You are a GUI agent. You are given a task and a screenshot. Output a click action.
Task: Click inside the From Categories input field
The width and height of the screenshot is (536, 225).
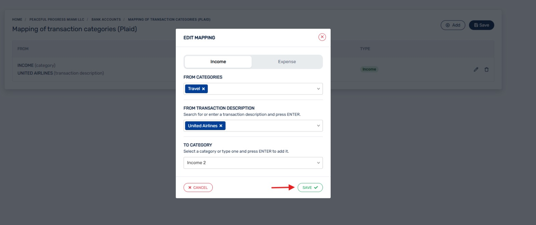[x=261, y=89]
